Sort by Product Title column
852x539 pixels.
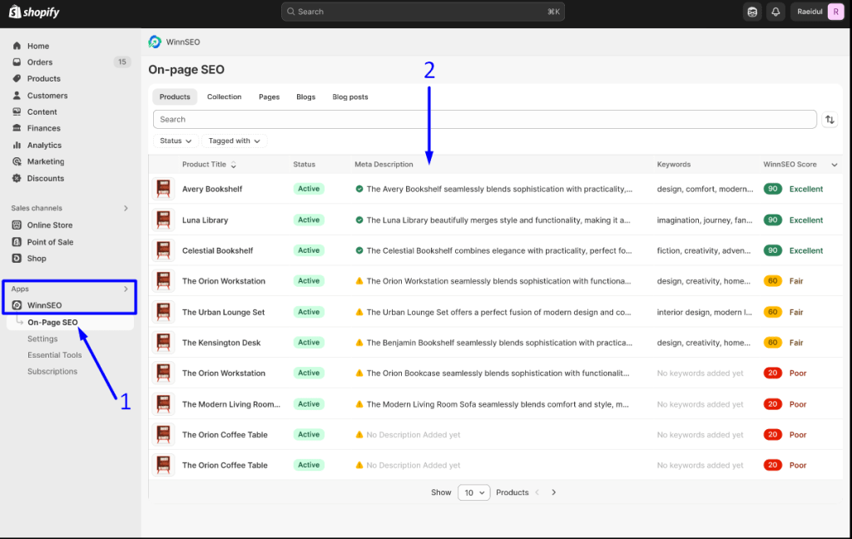click(209, 164)
